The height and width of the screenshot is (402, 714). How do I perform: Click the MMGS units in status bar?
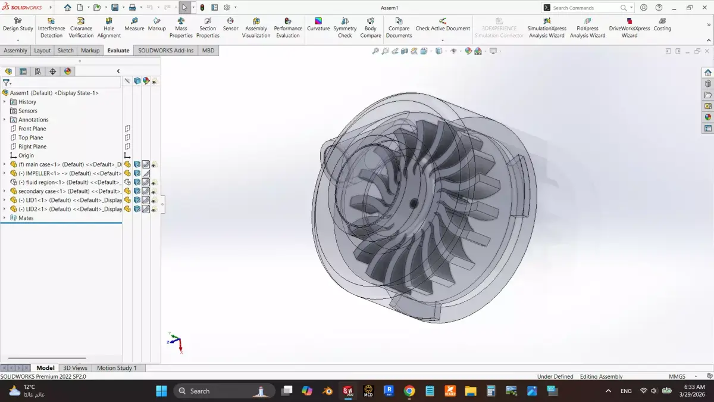(677, 376)
